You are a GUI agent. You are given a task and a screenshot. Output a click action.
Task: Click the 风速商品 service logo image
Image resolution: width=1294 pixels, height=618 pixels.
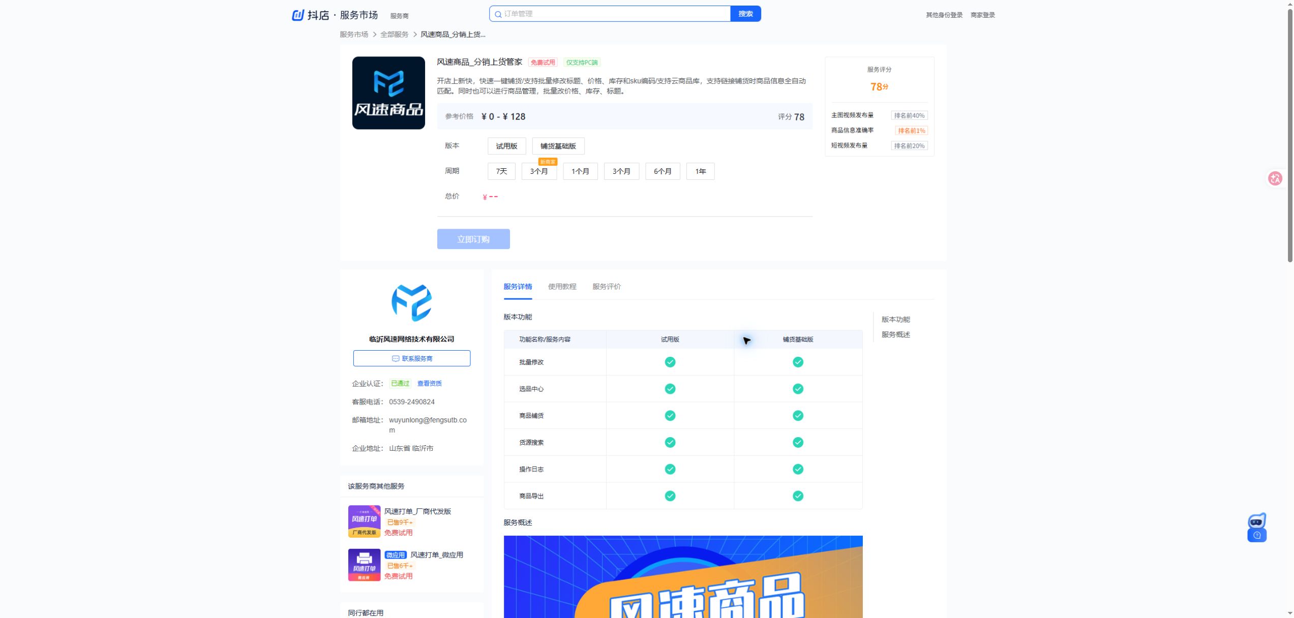point(388,93)
